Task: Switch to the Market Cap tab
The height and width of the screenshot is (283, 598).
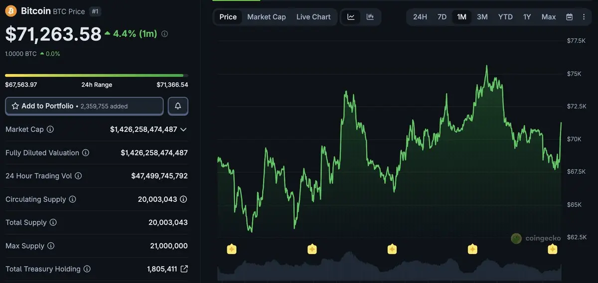Action: (267, 17)
